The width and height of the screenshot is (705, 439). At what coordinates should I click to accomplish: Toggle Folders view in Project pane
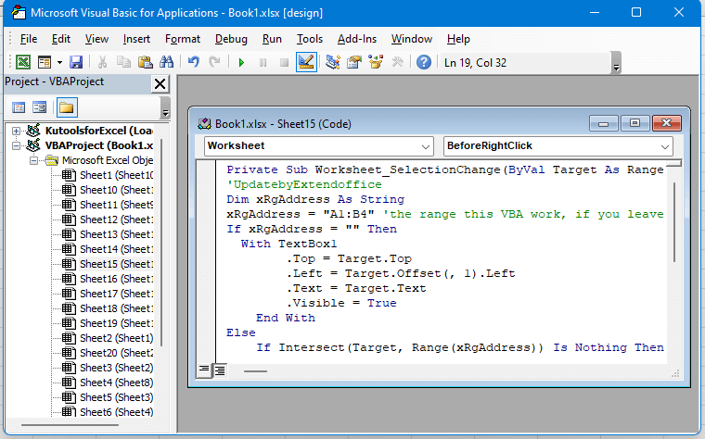pyautogui.click(x=67, y=107)
